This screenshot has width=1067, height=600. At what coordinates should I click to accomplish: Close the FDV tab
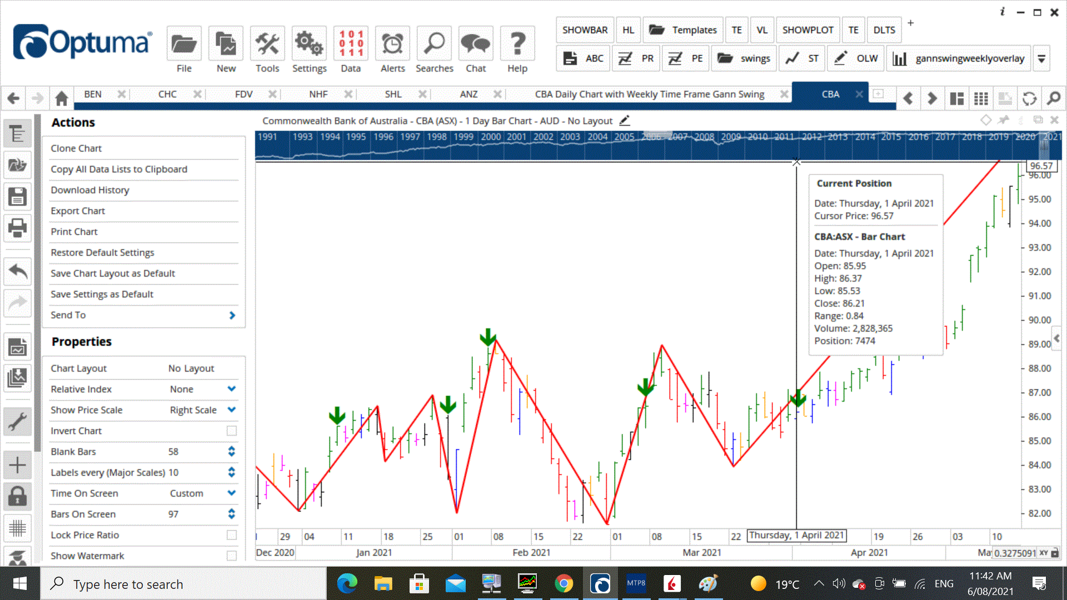(x=272, y=94)
